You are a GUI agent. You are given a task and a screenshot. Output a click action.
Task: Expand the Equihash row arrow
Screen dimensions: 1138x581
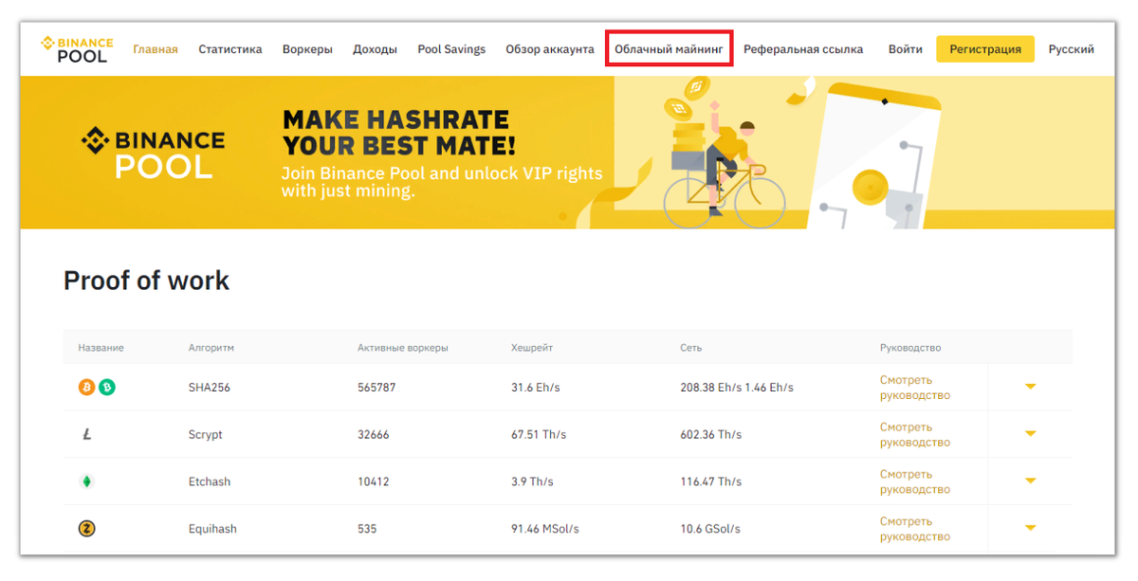tap(1031, 528)
